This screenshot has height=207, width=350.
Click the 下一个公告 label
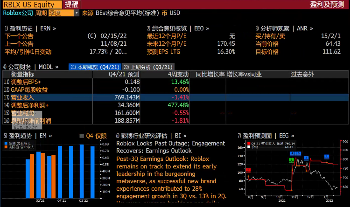[19, 36]
